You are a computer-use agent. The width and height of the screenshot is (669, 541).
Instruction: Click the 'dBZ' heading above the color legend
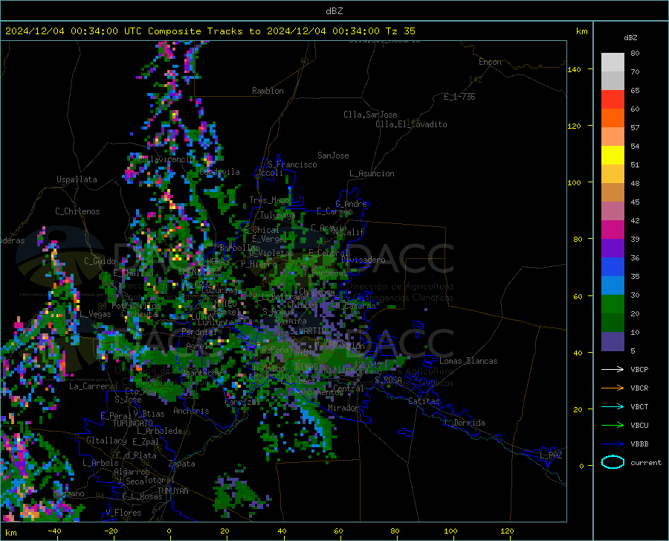[630, 37]
